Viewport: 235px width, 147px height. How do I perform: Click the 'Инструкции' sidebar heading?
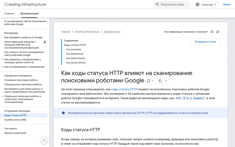(11, 33)
